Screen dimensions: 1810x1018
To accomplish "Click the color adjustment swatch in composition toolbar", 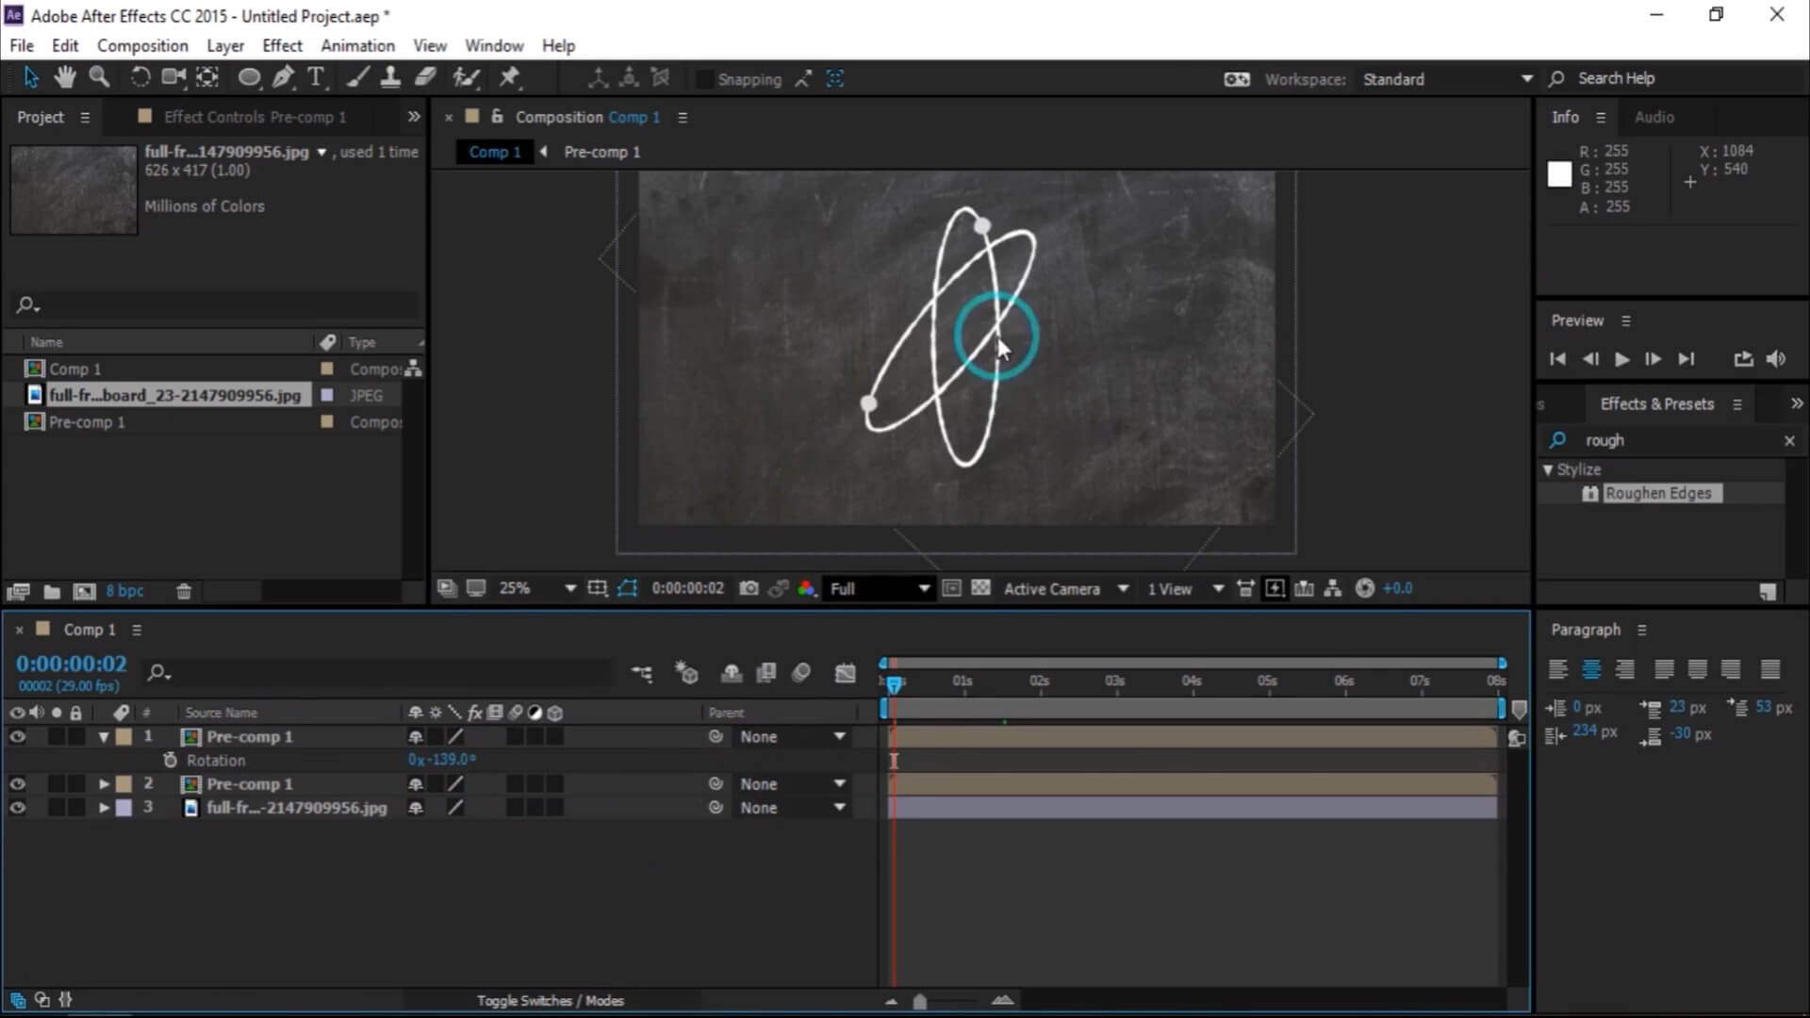I will [x=807, y=587].
